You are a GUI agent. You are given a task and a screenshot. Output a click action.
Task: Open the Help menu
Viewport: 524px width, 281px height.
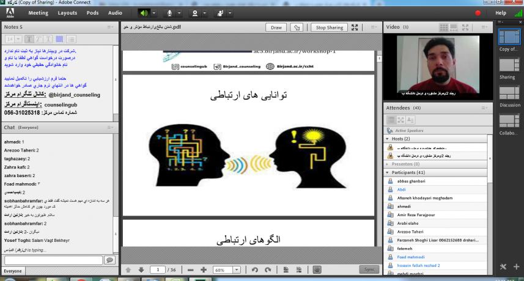click(x=501, y=13)
